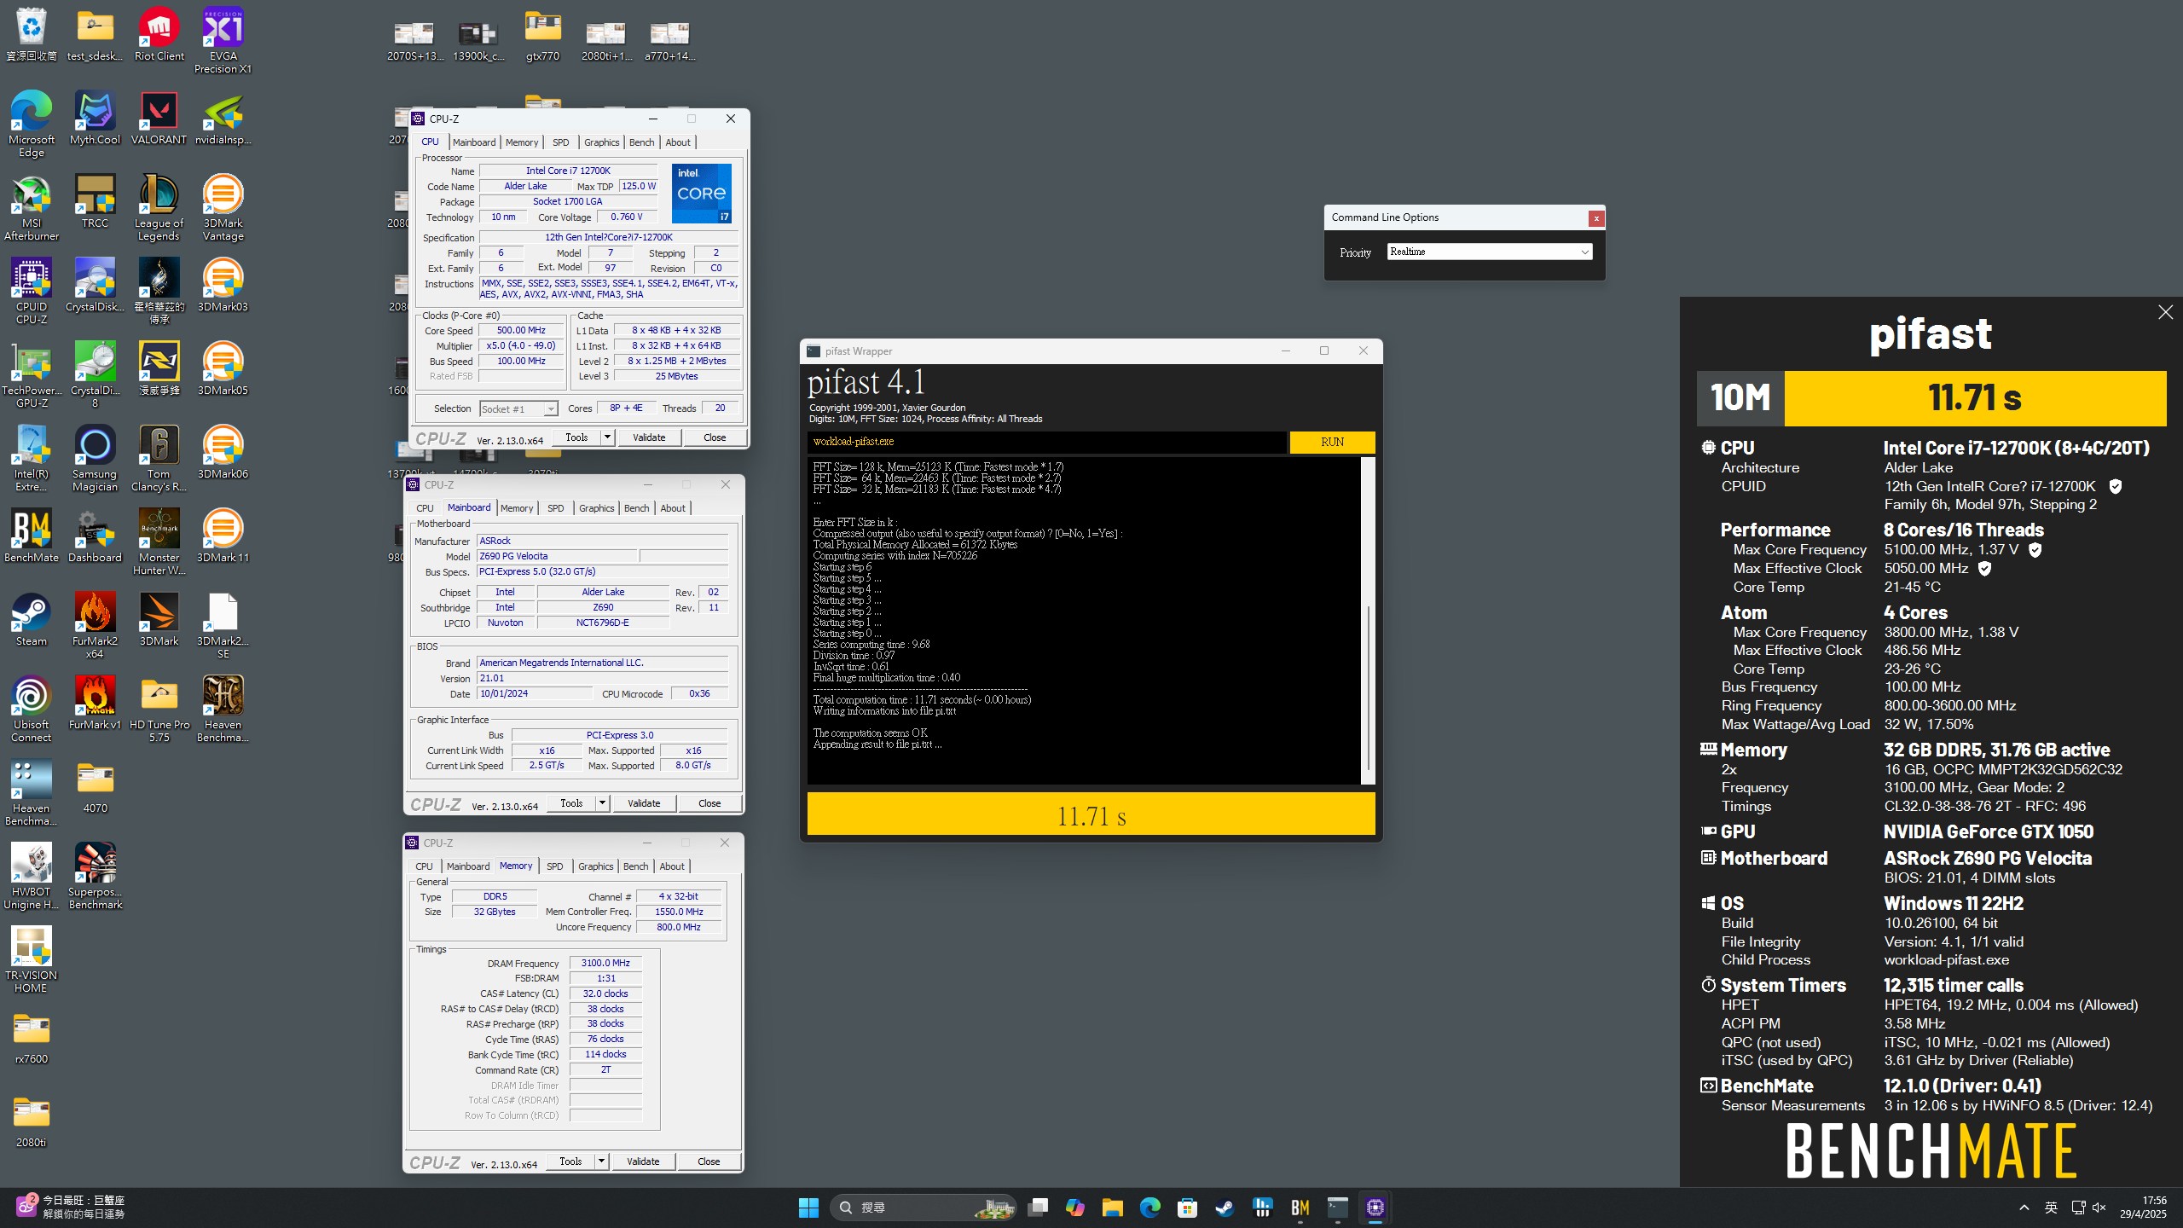
Task: Open Superposition Benchmark desktop icon
Action: 95,877
